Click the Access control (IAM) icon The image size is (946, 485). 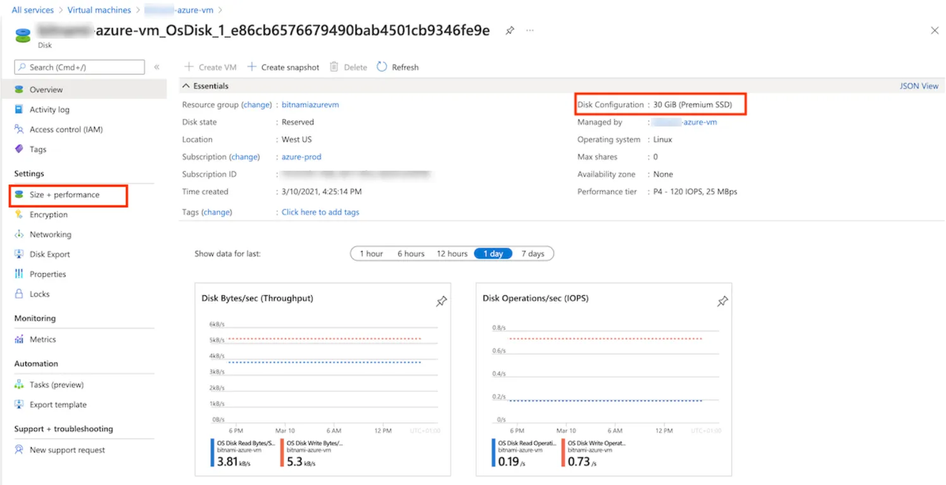pos(19,129)
